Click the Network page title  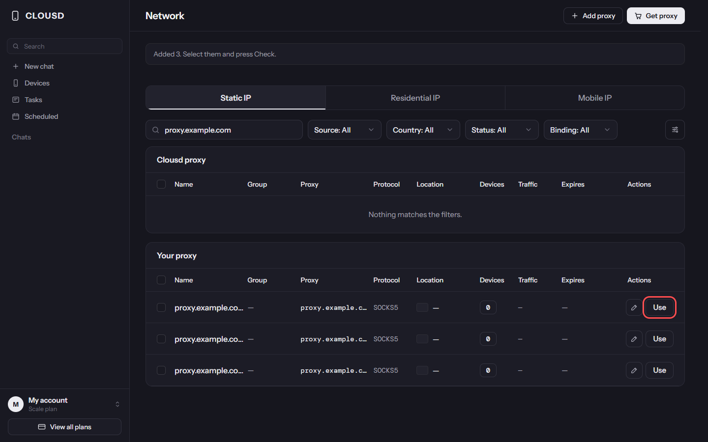(165, 16)
